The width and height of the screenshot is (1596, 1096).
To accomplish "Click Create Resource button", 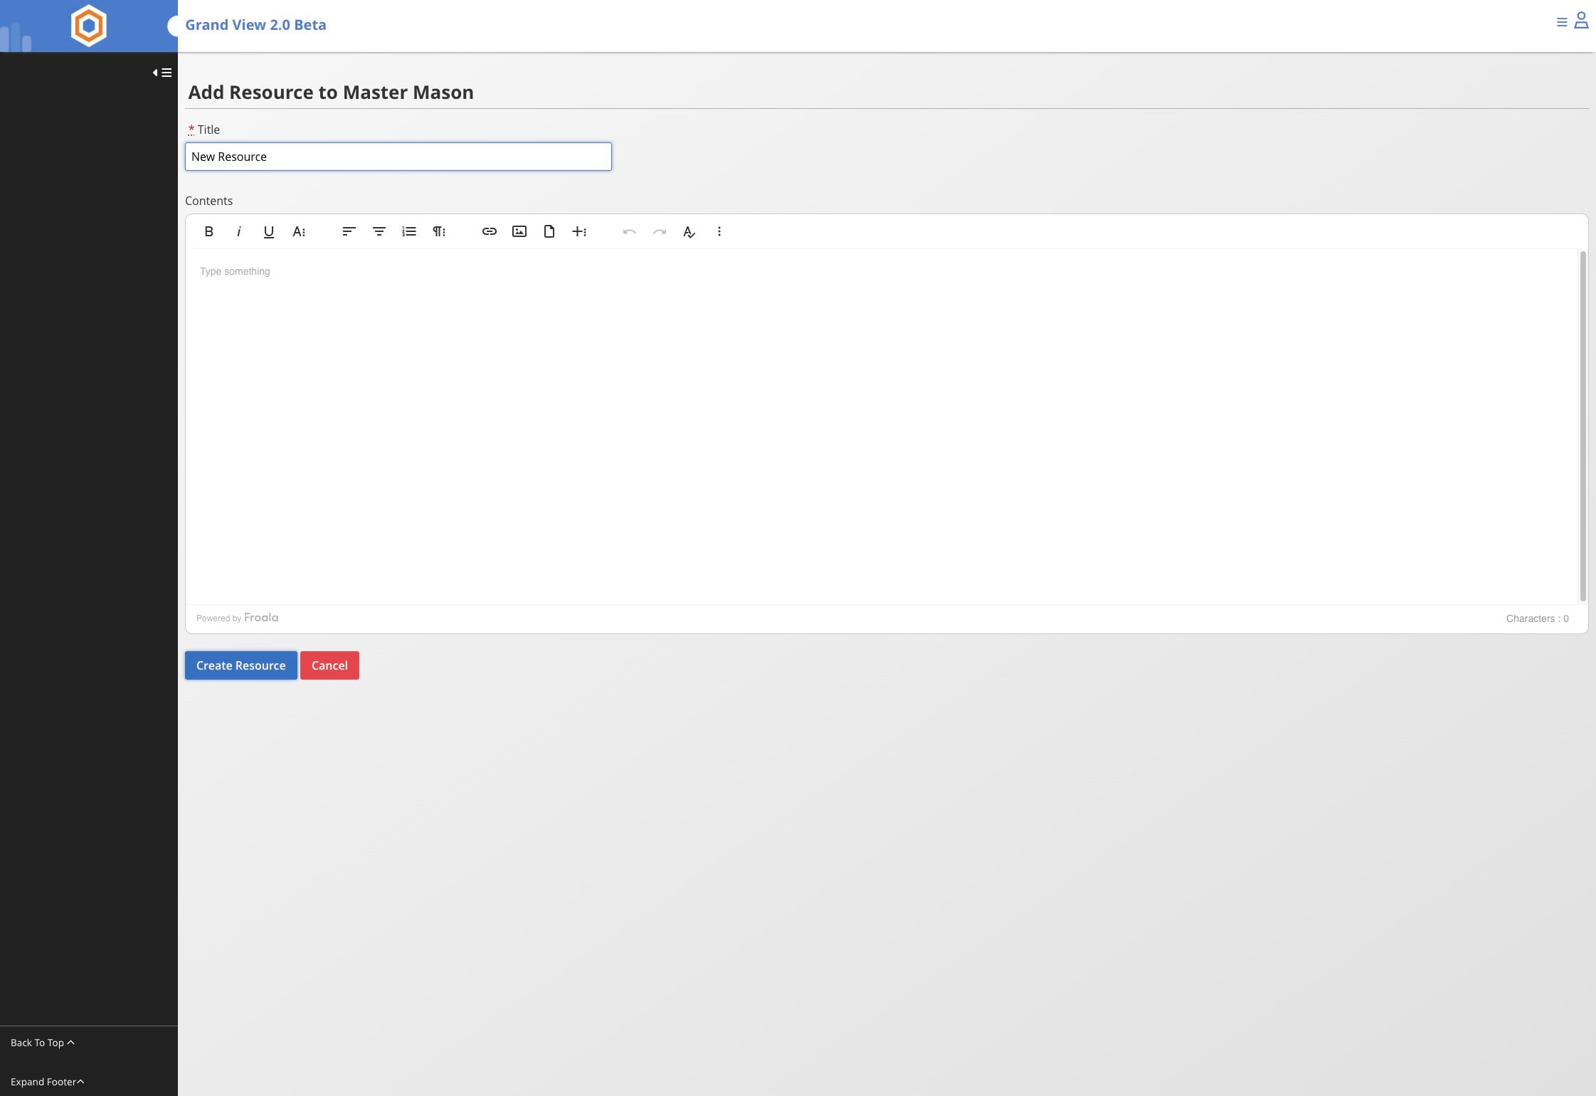I will [241, 665].
